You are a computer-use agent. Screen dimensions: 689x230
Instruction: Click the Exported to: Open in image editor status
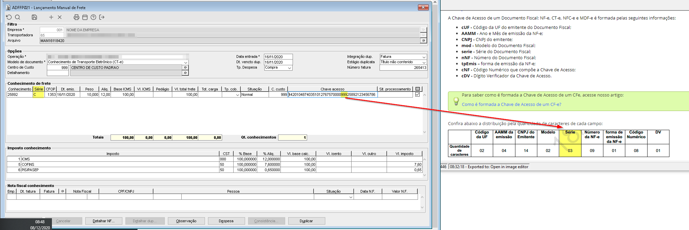click(489, 167)
